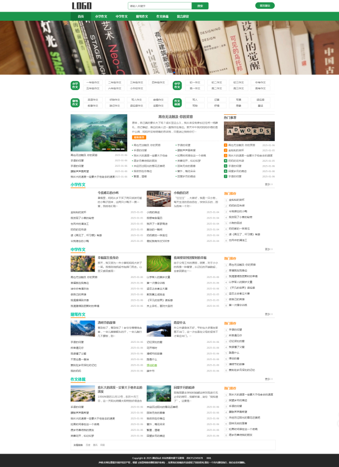The height and width of the screenshot is (467, 339).
Task: Click the ICP record number in footer
Action: [194, 458]
